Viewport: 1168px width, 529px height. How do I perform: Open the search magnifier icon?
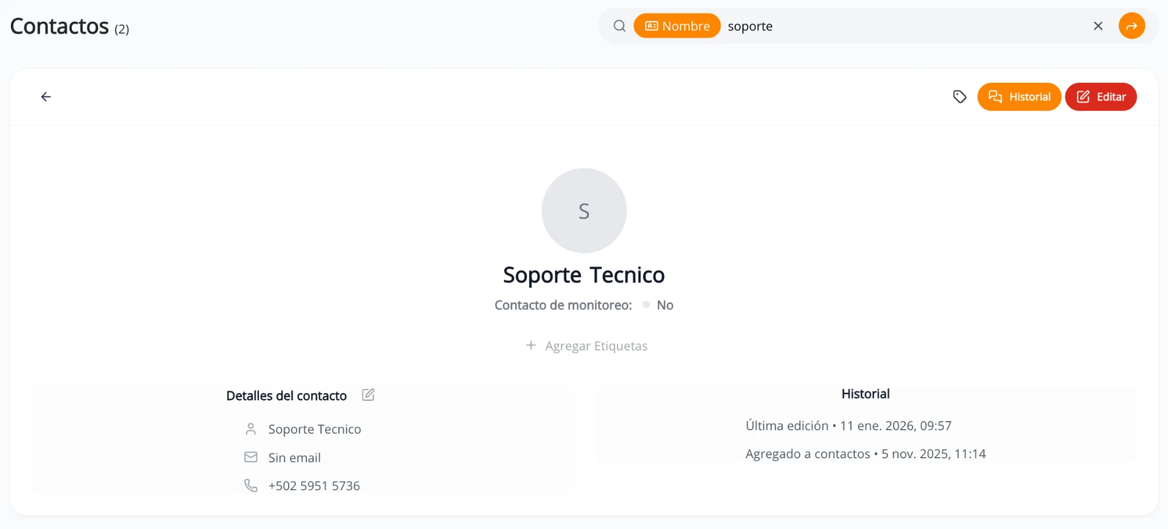[619, 26]
